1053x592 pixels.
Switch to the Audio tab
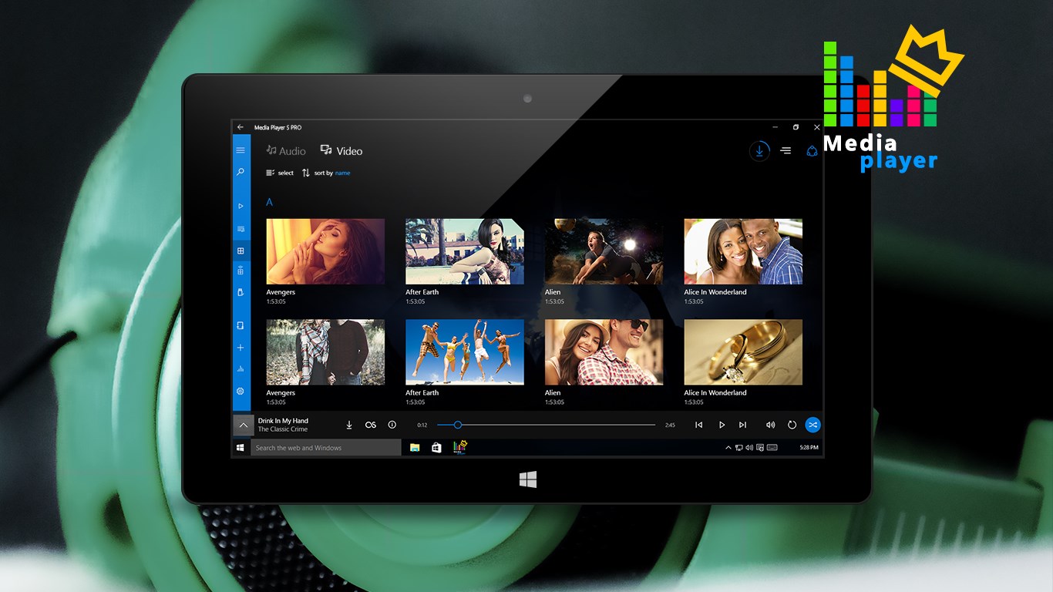(286, 150)
